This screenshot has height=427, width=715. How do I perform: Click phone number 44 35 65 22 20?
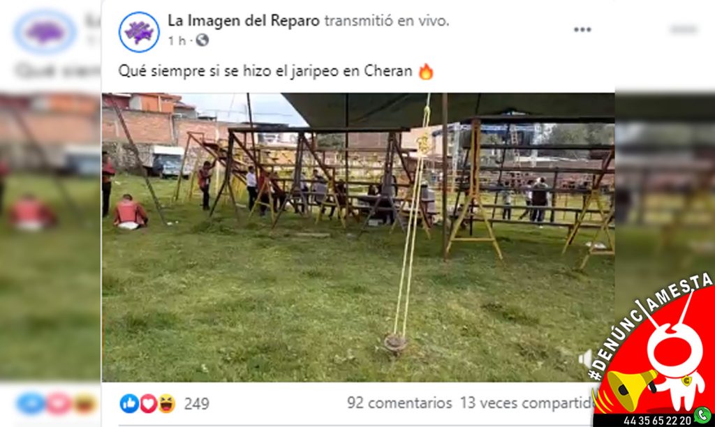tap(657, 421)
